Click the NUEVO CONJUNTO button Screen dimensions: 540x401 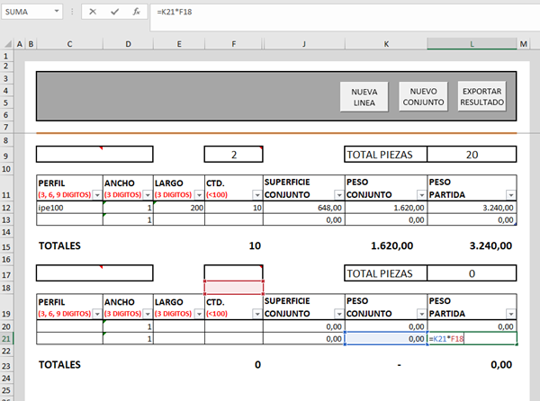(x=422, y=97)
